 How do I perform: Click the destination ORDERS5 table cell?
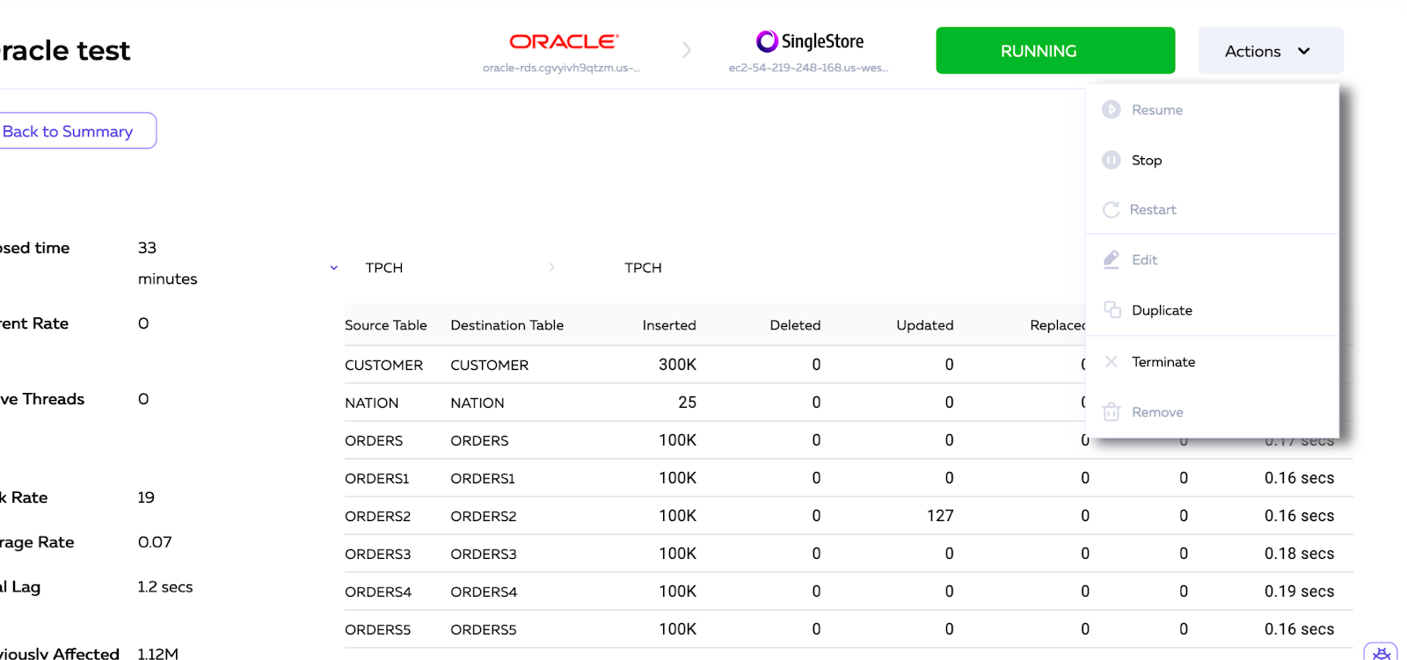point(484,629)
